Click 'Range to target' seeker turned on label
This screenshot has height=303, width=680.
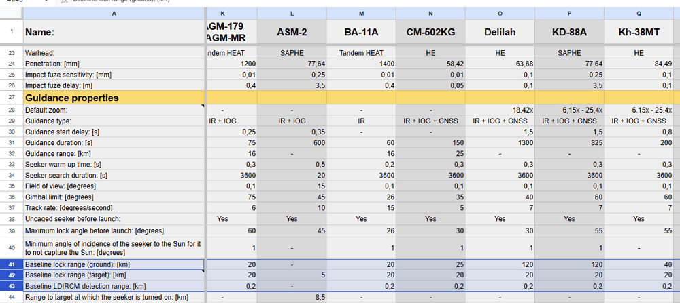(x=114, y=297)
